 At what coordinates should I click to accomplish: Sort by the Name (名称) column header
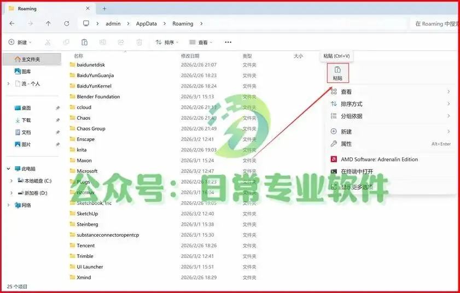pyautogui.click(x=78, y=56)
